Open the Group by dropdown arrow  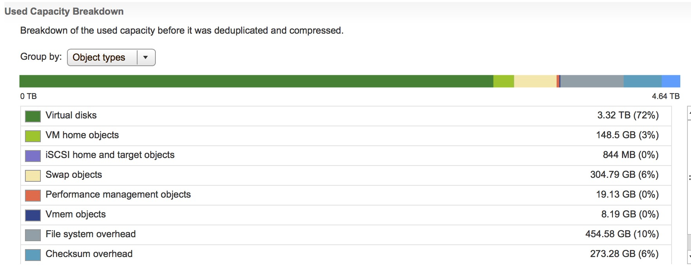pos(145,57)
